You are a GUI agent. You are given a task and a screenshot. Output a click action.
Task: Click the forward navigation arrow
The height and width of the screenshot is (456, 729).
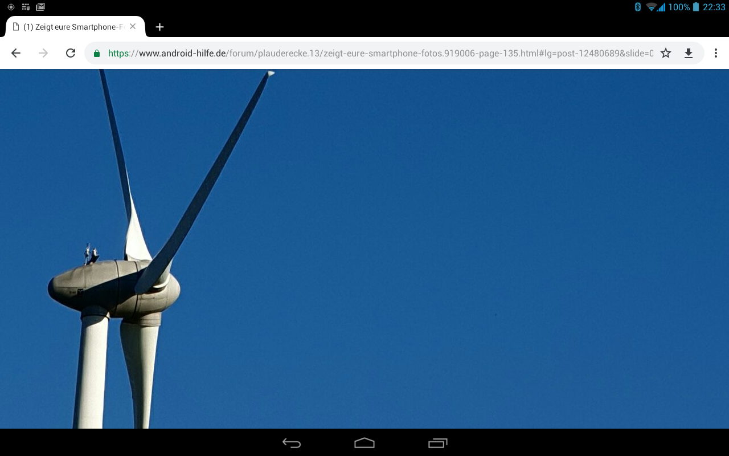[43, 53]
